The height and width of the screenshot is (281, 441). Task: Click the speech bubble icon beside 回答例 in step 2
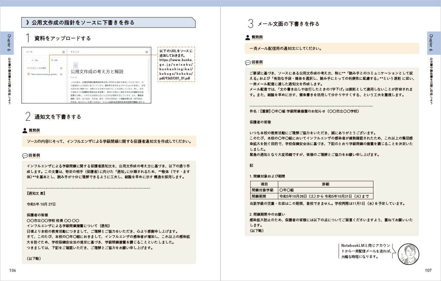[x=25, y=155]
